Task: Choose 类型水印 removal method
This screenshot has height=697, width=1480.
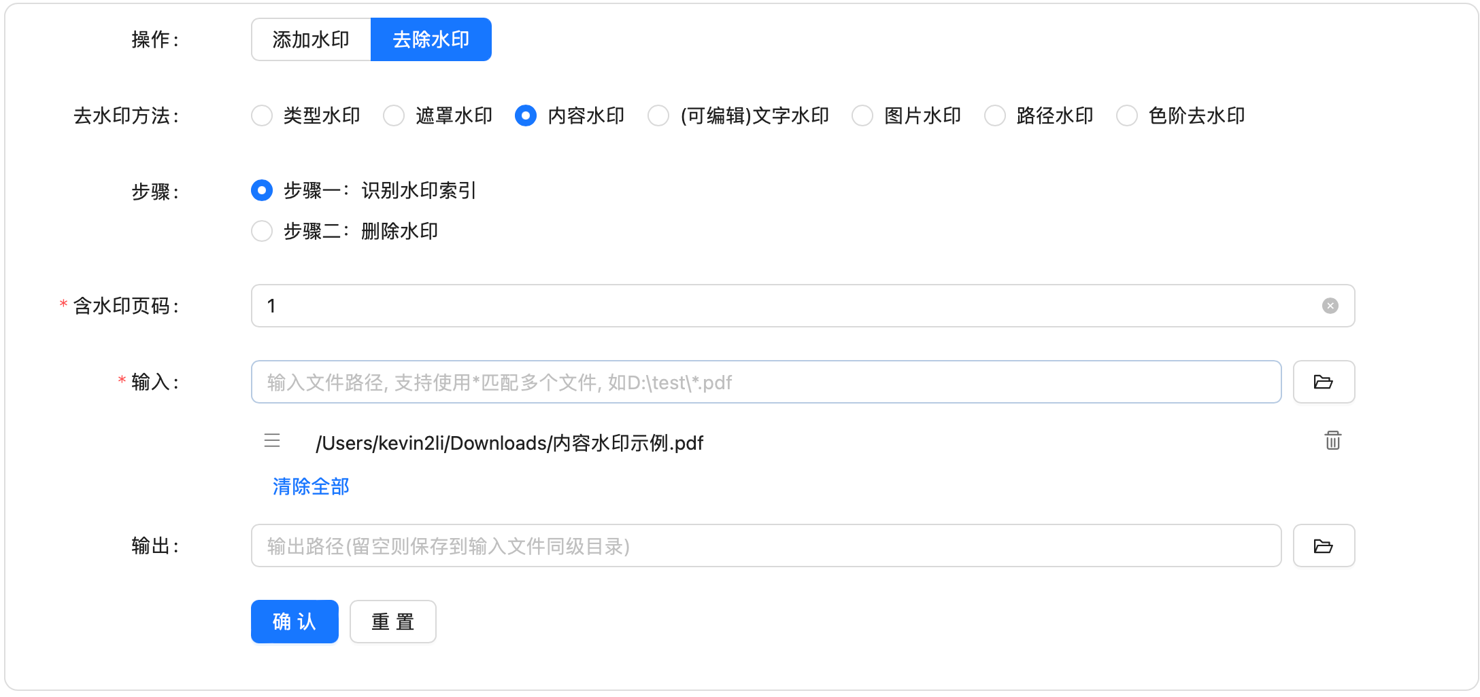Action: pyautogui.click(x=262, y=115)
